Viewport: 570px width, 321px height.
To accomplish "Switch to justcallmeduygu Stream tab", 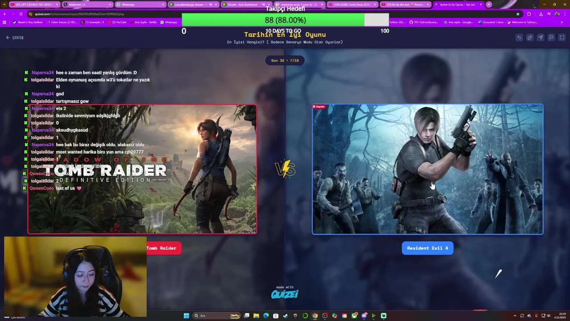I will pos(193,4).
